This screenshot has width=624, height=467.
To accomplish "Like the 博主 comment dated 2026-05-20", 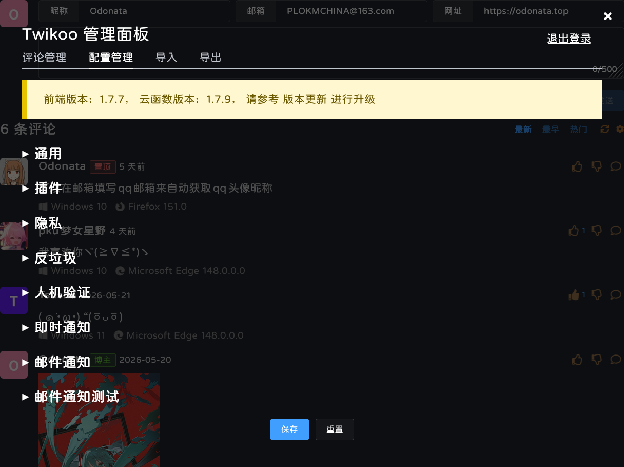I will point(577,360).
